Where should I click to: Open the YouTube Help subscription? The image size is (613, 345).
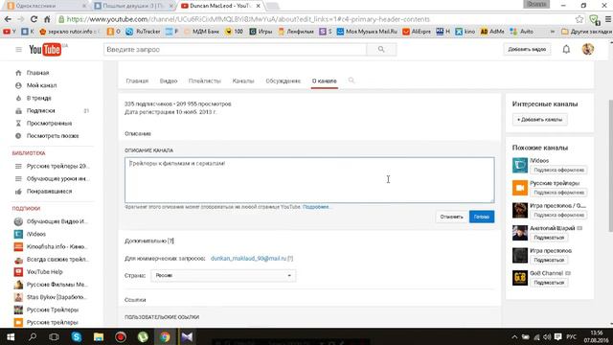(44, 272)
